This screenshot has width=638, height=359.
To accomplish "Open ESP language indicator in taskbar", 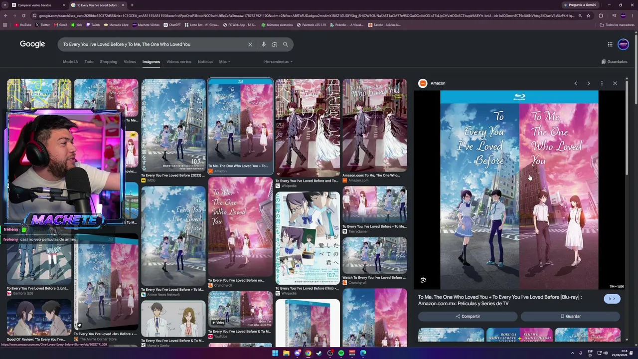I will coord(590,353).
